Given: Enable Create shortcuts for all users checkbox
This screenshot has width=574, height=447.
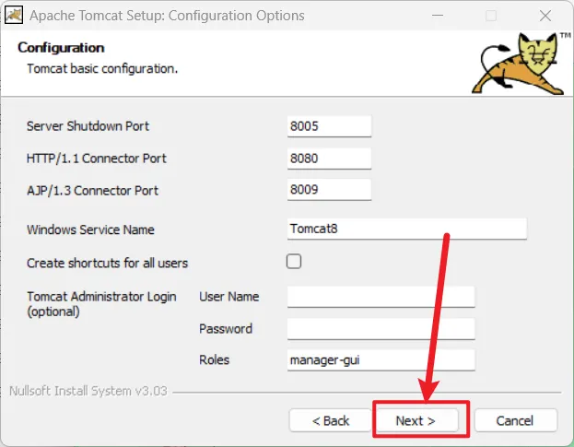Looking at the screenshot, I should [x=294, y=262].
